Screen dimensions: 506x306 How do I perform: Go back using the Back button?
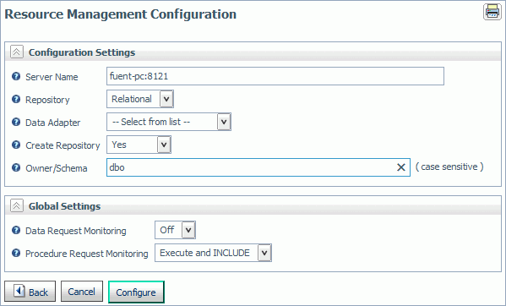click(30, 292)
